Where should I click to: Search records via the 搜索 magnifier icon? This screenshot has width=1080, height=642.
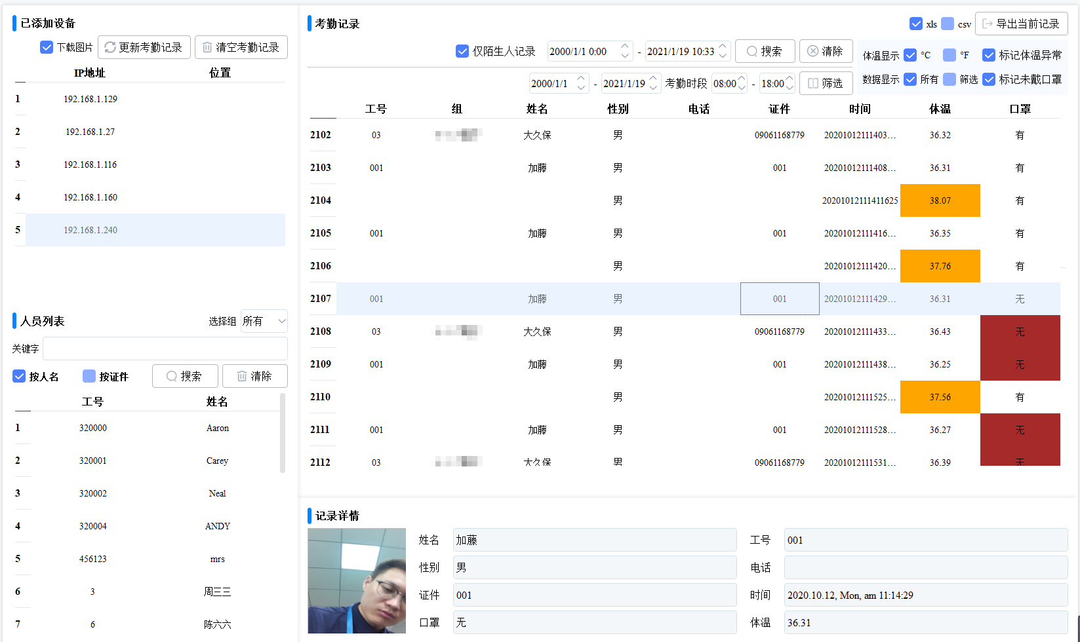point(751,50)
